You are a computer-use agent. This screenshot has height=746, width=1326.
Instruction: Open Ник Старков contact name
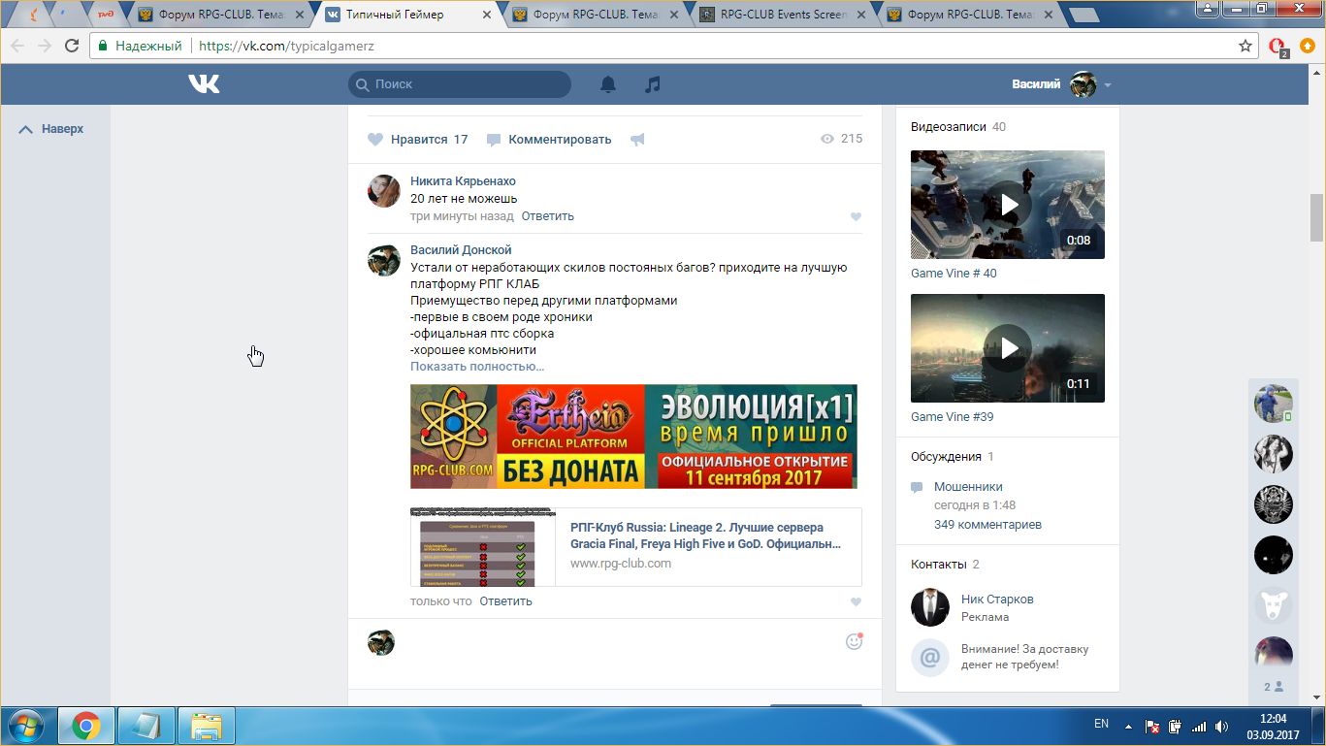click(997, 600)
